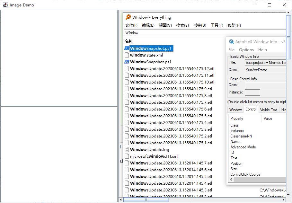Click the AutoIt v3 Window Info logo icon

tap(231, 41)
